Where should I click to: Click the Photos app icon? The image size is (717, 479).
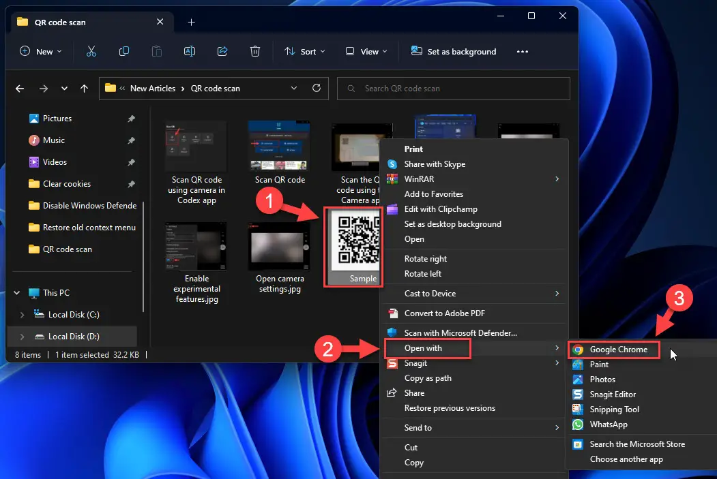578,380
